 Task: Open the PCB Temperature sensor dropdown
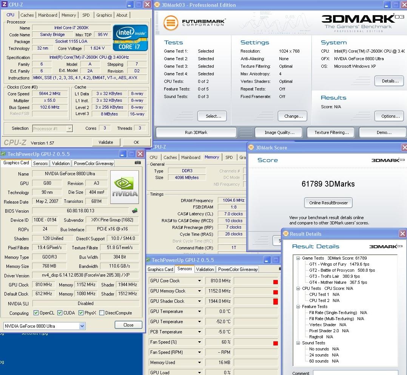pos(199,332)
